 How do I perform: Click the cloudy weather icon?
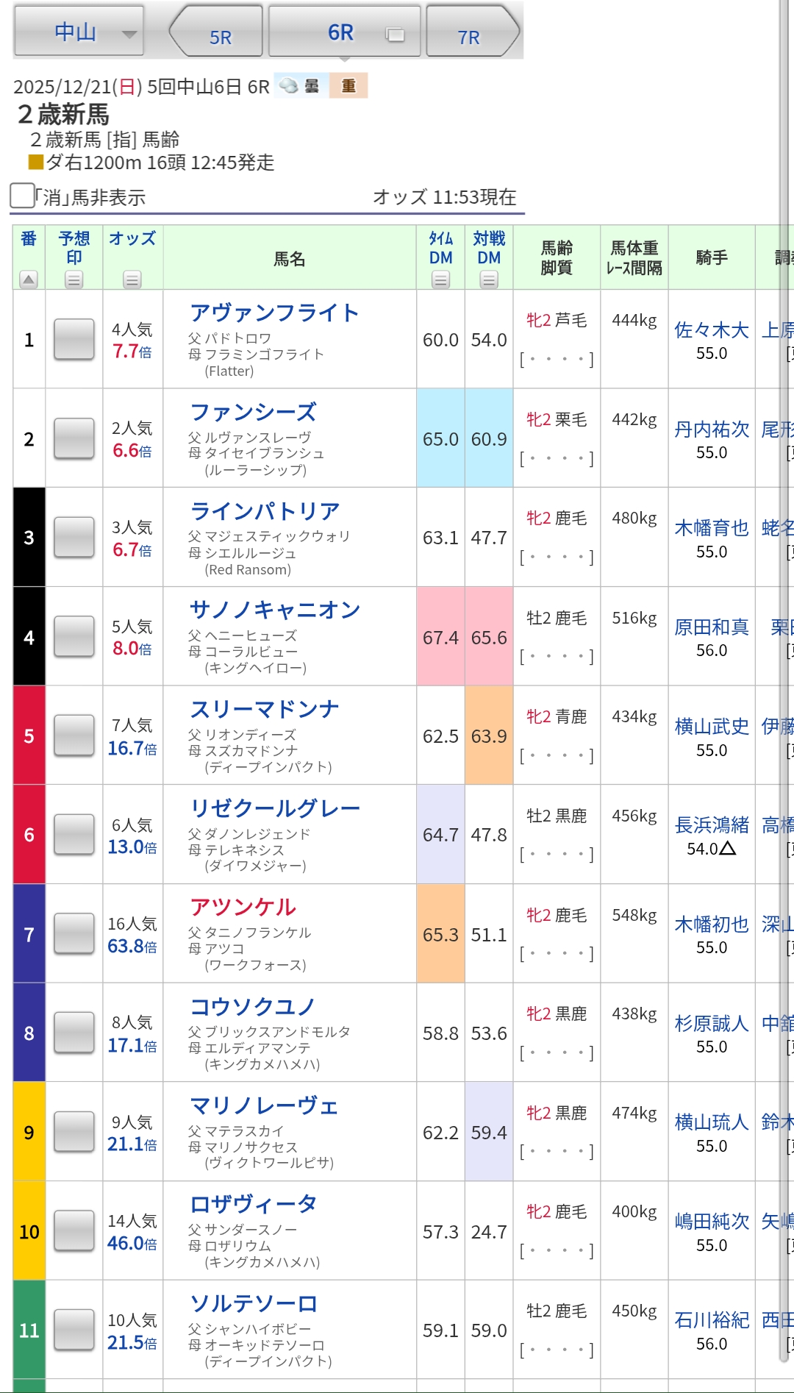click(289, 86)
